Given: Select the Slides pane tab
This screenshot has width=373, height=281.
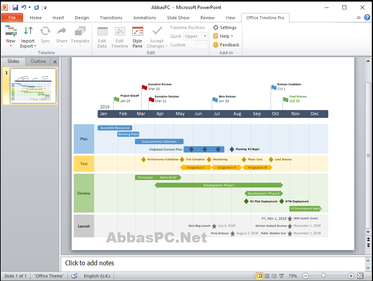Looking at the screenshot, I should [x=13, y=61].
